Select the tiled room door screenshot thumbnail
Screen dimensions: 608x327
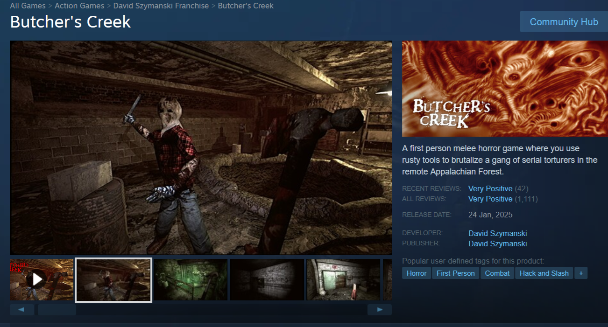pyautogui.click(x=343, y=279)
